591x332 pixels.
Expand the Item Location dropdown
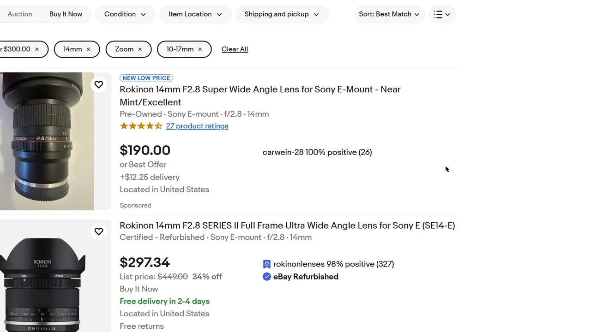195,14
